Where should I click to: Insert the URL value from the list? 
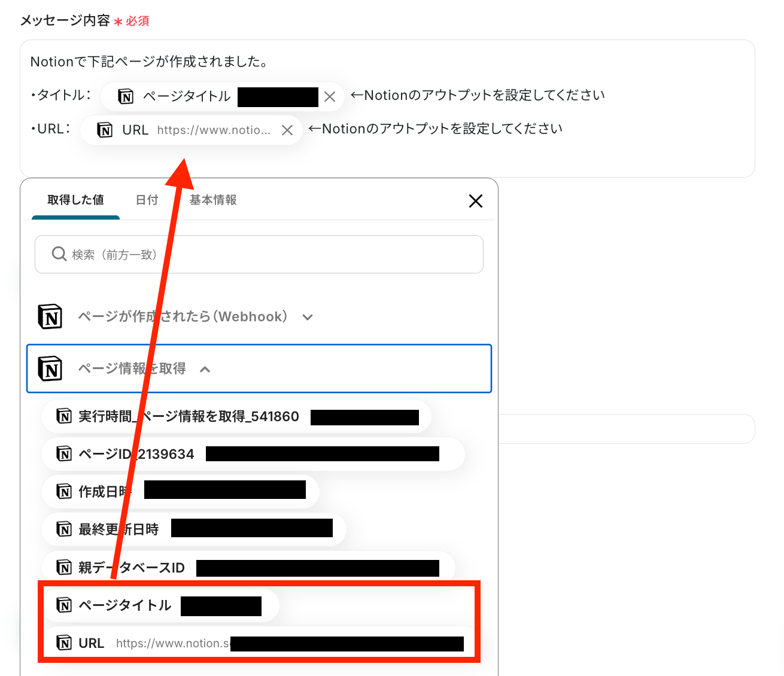click(260, 643)
